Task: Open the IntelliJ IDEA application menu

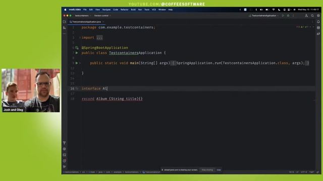Action: tap(75, 10)
